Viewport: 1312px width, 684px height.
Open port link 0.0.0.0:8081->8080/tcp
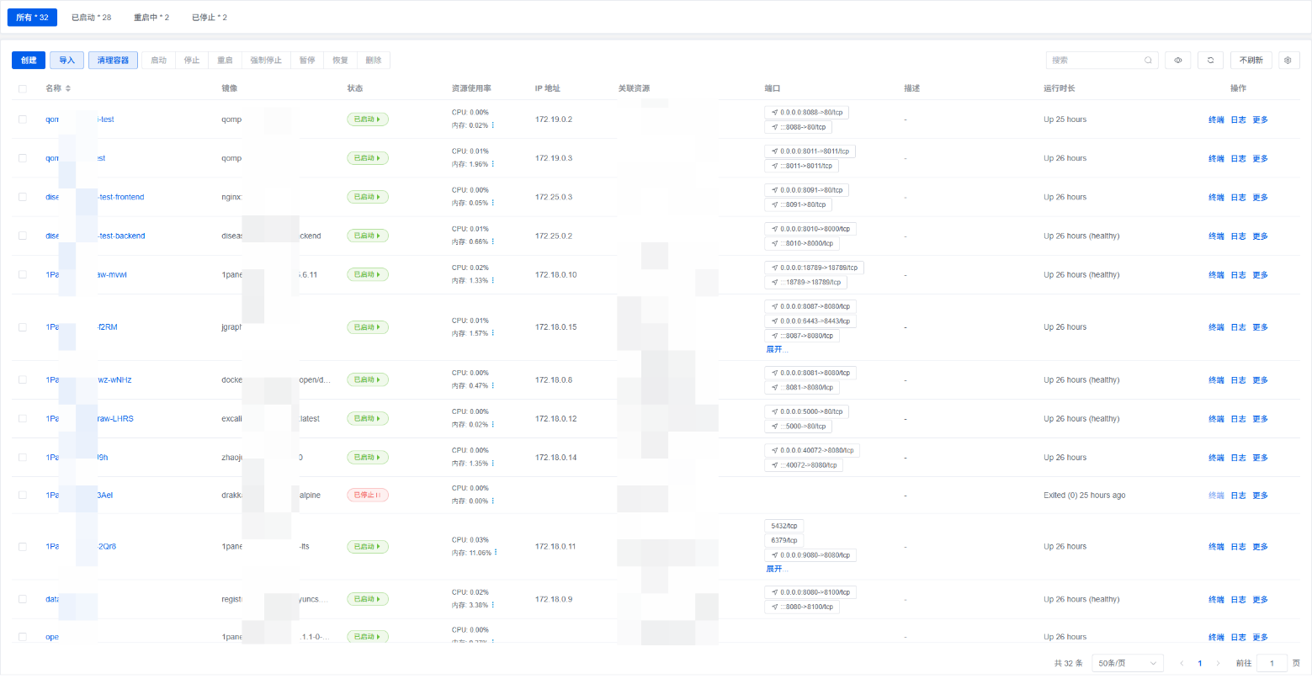click(810, 373)
